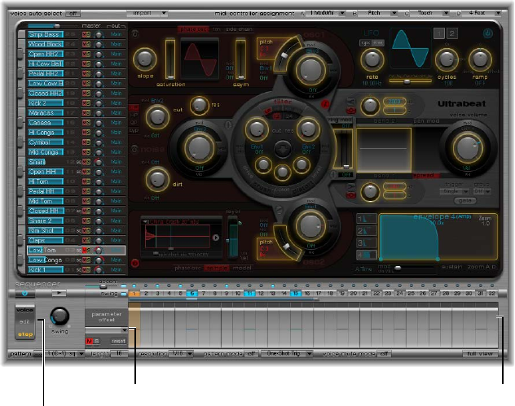Click the Kick 1 pan knob
The image size is (515, 406).
[99, 269]
